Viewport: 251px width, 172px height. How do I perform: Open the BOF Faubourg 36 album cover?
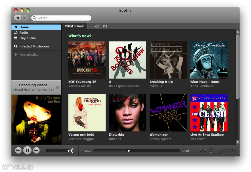coord(87,60)
